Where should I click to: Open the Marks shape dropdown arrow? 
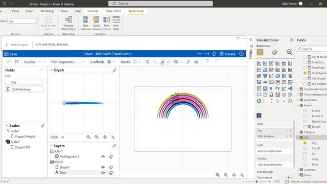[x=139, y=62]
